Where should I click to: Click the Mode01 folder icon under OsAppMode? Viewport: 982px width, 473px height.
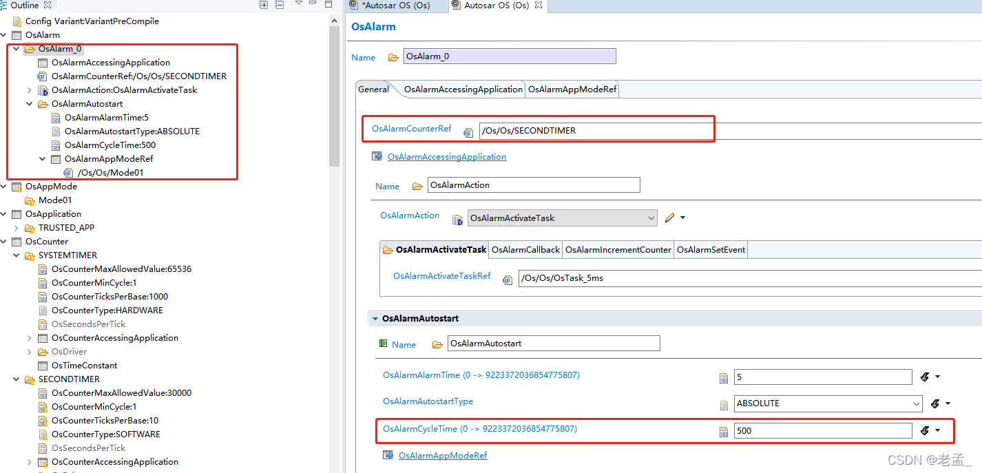30,200
